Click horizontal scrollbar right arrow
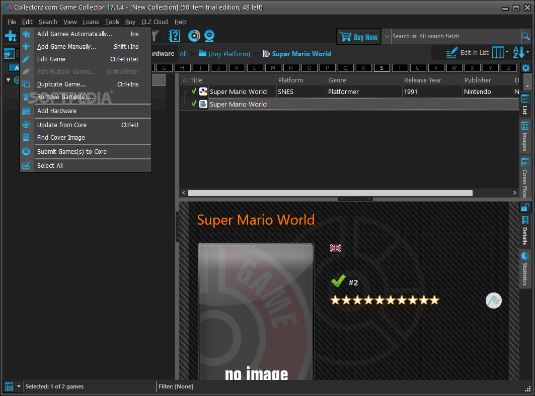 pos(514,193)
